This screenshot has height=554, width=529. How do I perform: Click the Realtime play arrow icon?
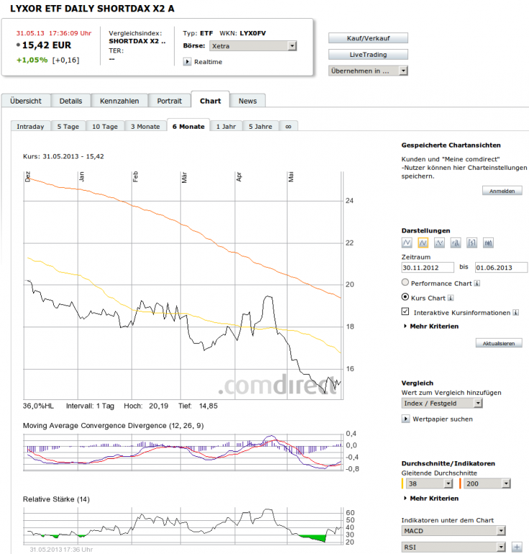[187, 62]
